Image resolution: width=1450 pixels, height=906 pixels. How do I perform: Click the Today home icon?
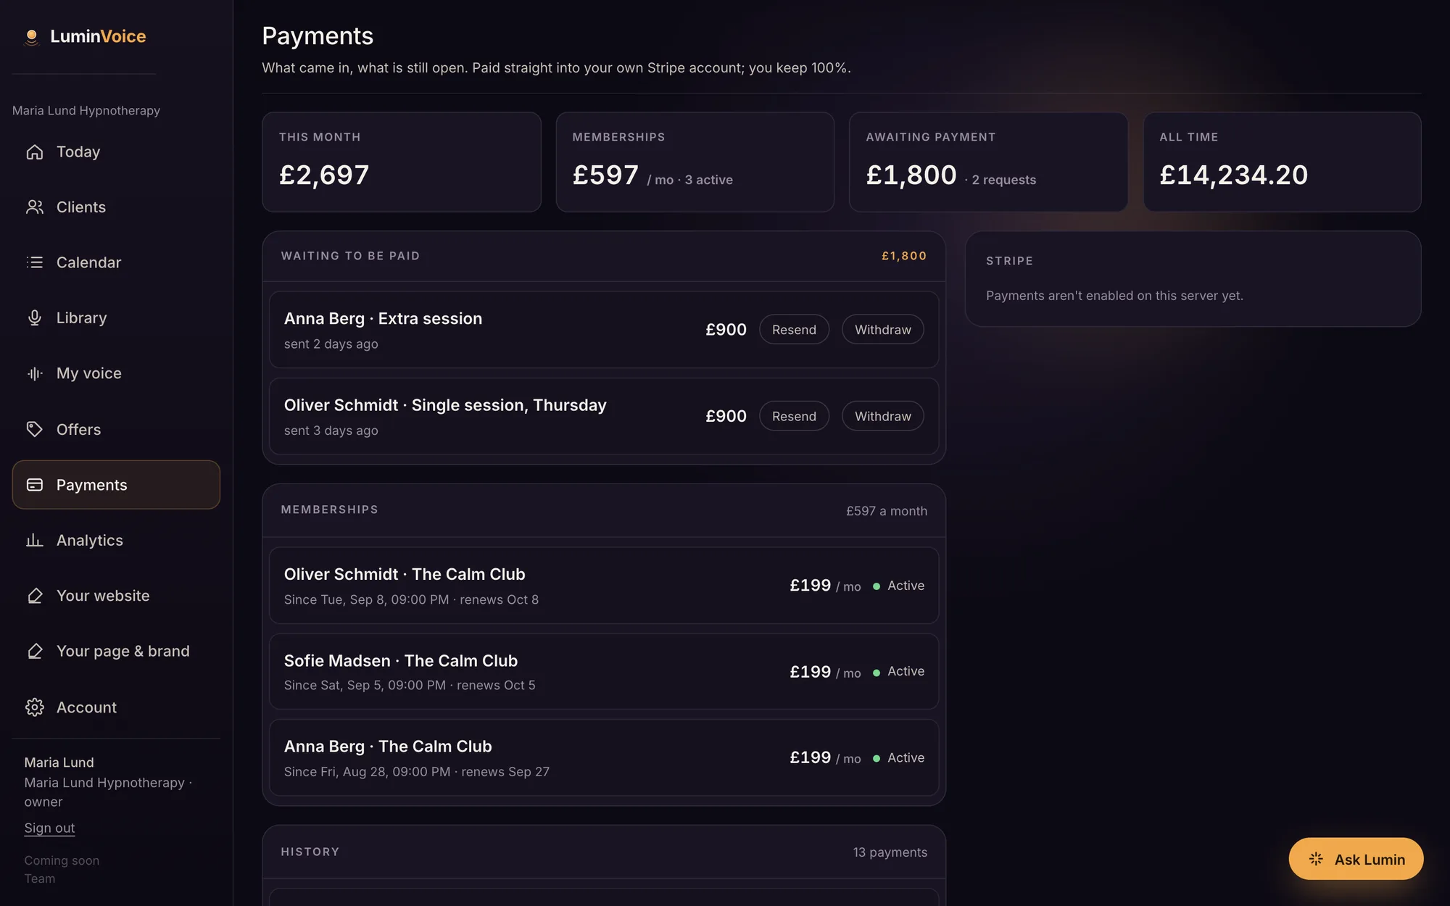click(x=34, y=152)
